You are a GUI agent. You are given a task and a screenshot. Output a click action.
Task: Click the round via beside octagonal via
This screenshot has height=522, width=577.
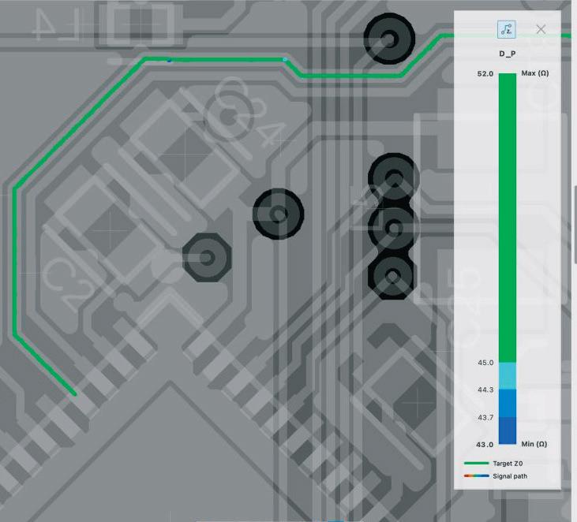[x=278, y=214]
